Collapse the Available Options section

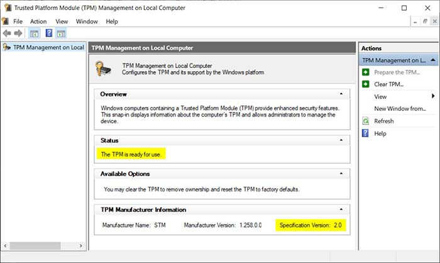click(x=341, y=174)
